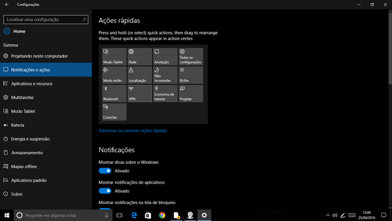Viewport: 392px width, 221px height.
Task: Select the Não incomodar quick action tile
Action: pos(165,75)
